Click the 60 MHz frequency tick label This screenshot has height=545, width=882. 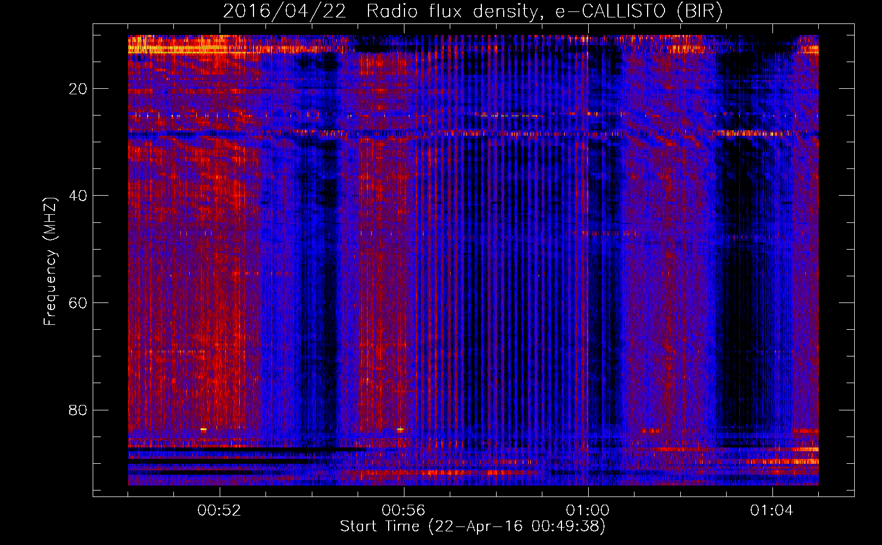pos(78,303)
